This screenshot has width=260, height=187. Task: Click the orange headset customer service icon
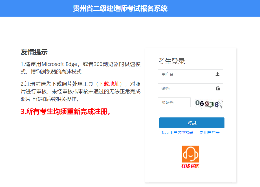[x=191, y=154]
